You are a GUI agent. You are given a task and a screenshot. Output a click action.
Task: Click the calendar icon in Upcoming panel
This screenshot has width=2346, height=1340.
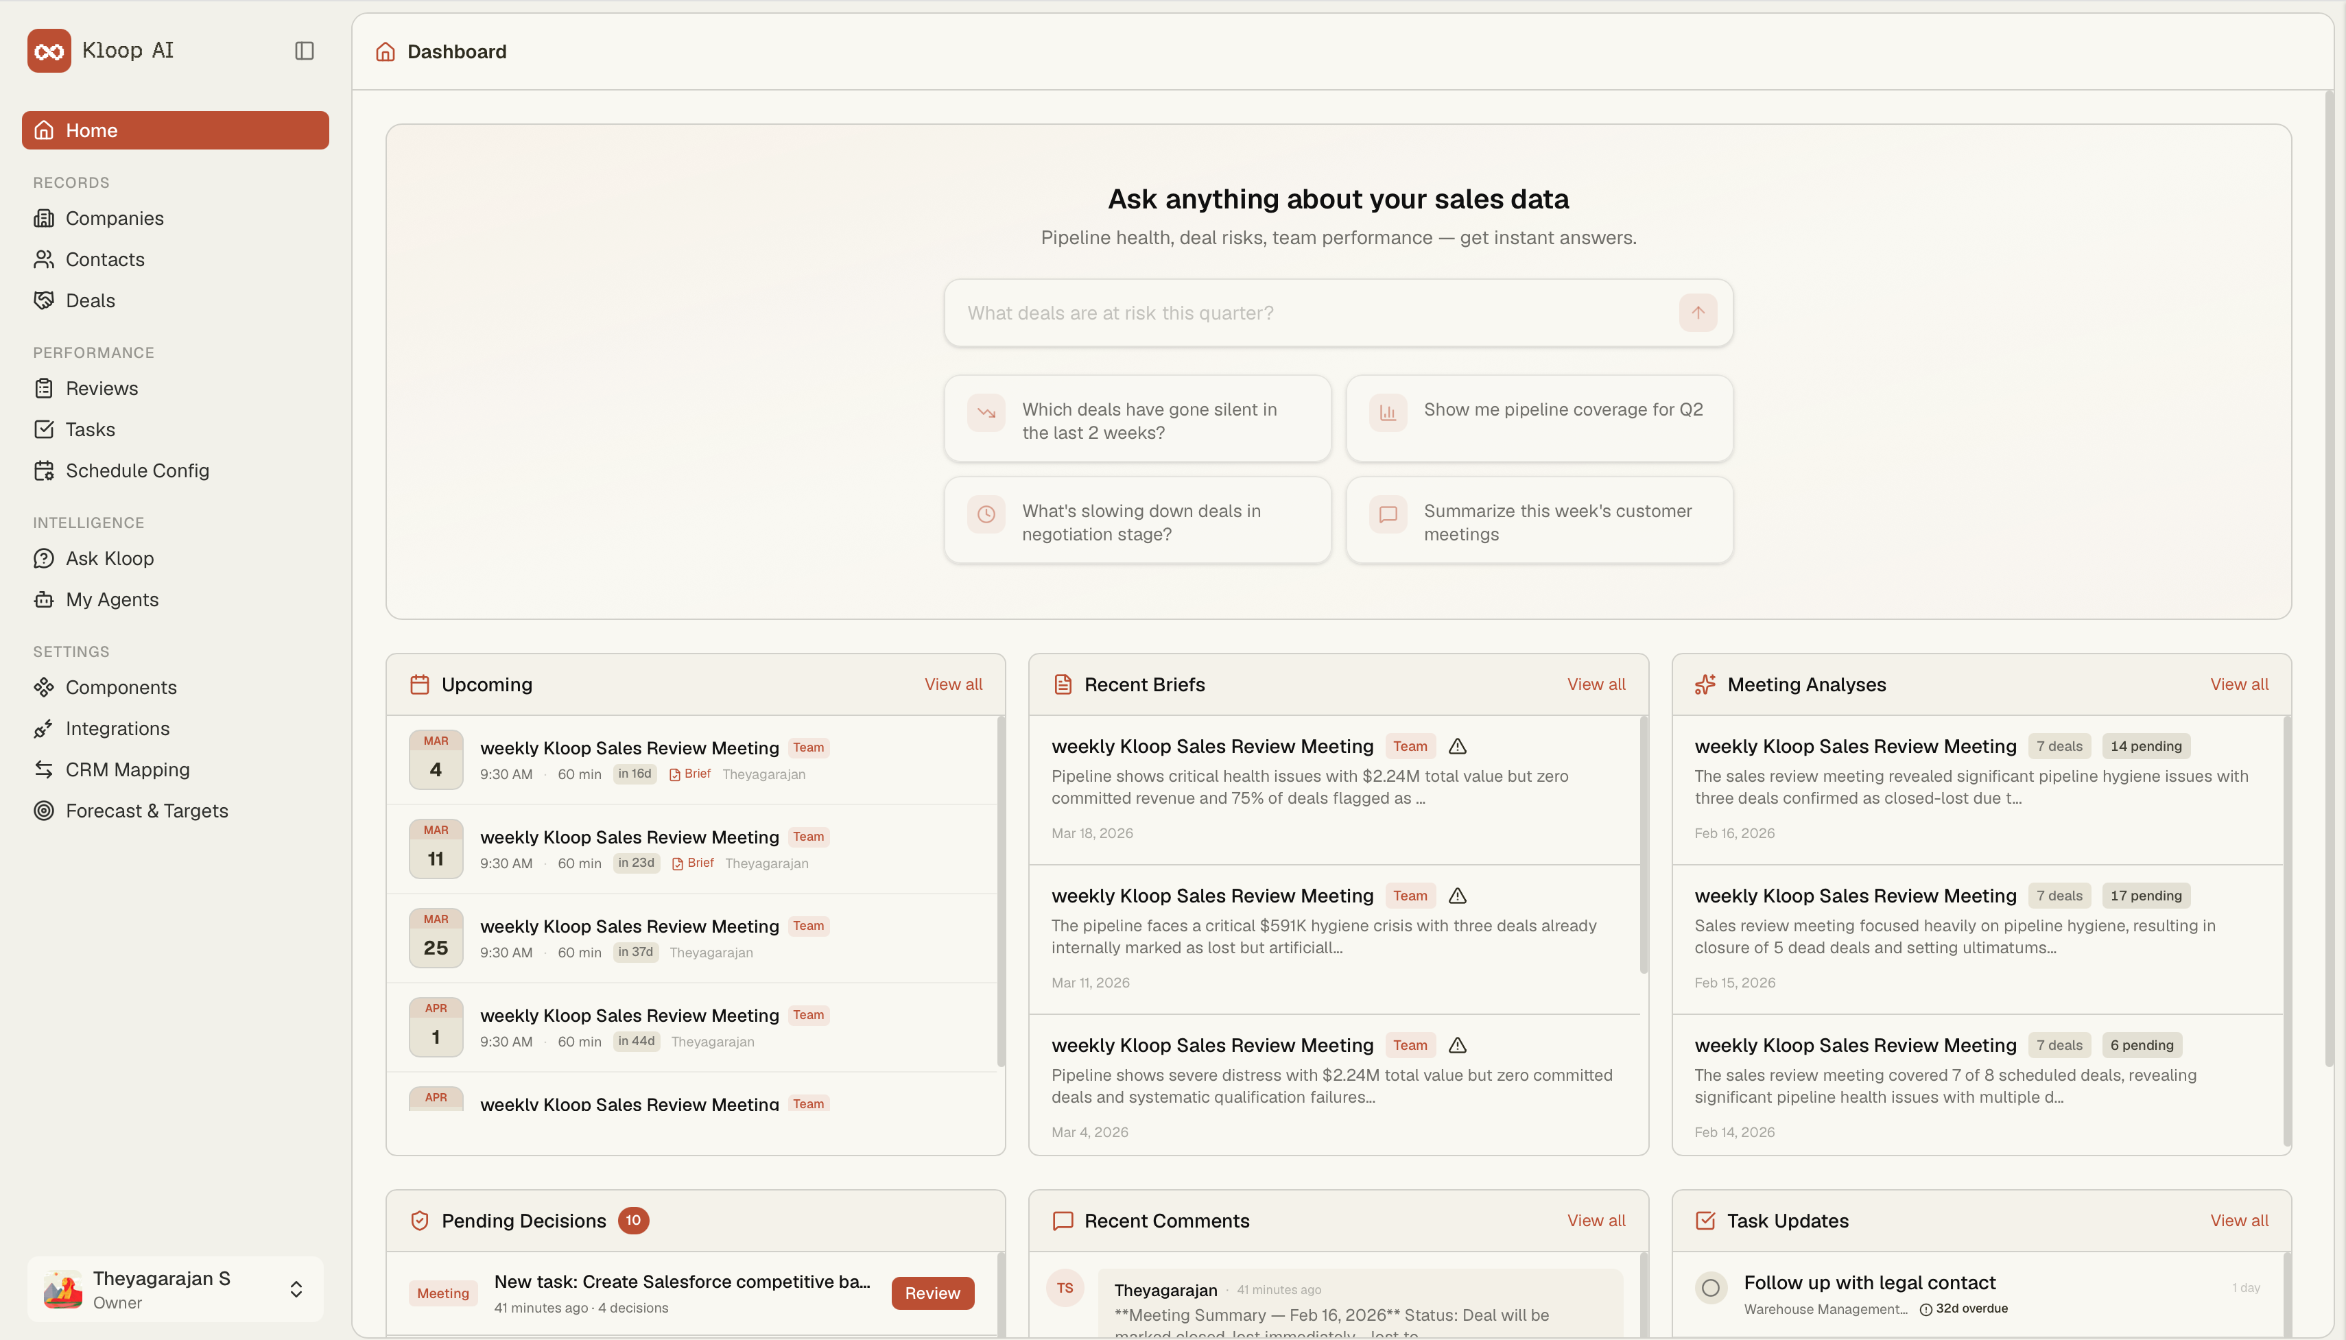pos(420,684)
